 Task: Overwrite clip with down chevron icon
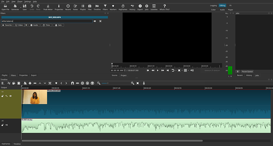[45, 83]
